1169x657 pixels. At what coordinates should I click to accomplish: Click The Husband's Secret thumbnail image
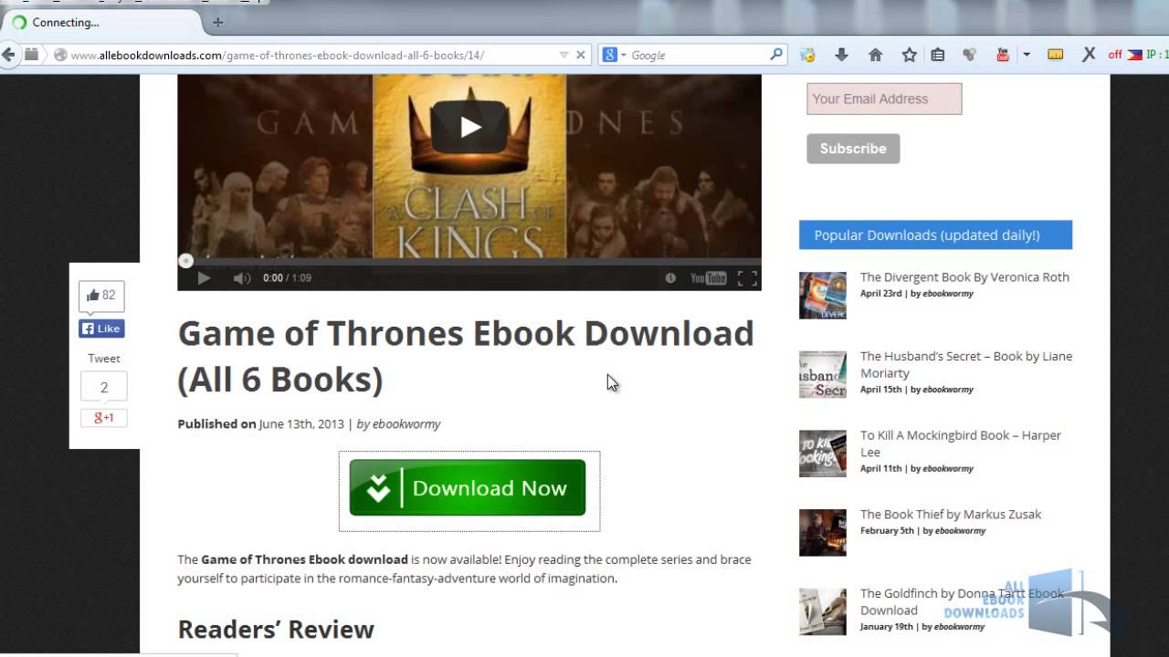click(823, 375)
